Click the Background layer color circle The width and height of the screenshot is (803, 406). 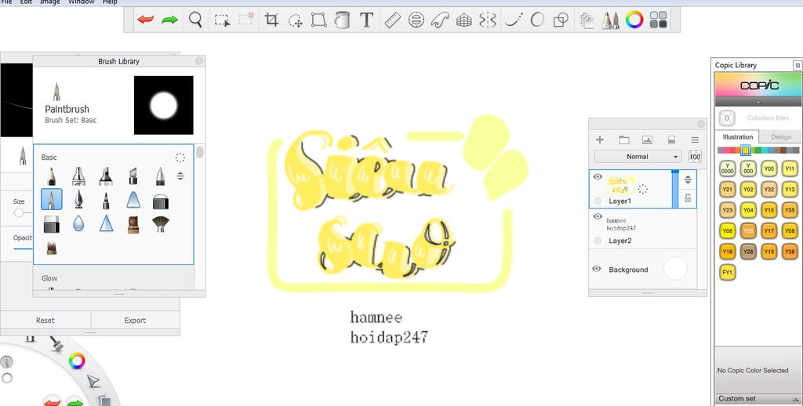pos(675,269)
